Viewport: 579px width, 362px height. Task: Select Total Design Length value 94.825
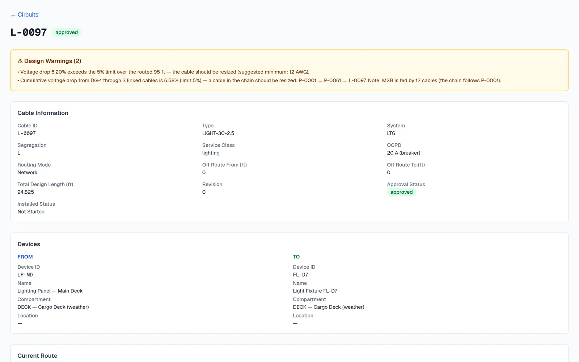tap(26, 192)
